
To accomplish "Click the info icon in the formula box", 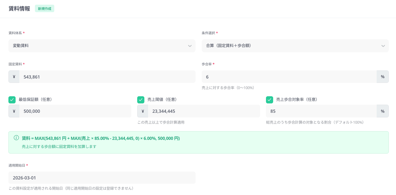I will 16,138.
